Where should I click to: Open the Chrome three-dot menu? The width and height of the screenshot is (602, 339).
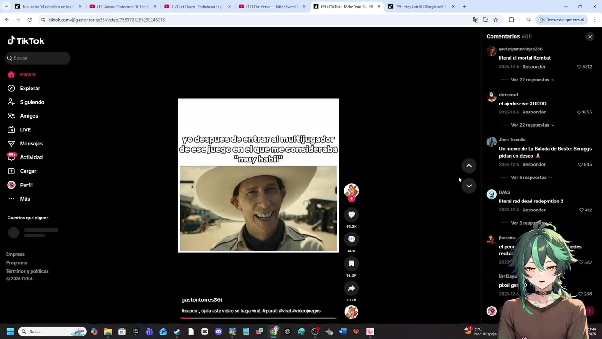[595, 20]
